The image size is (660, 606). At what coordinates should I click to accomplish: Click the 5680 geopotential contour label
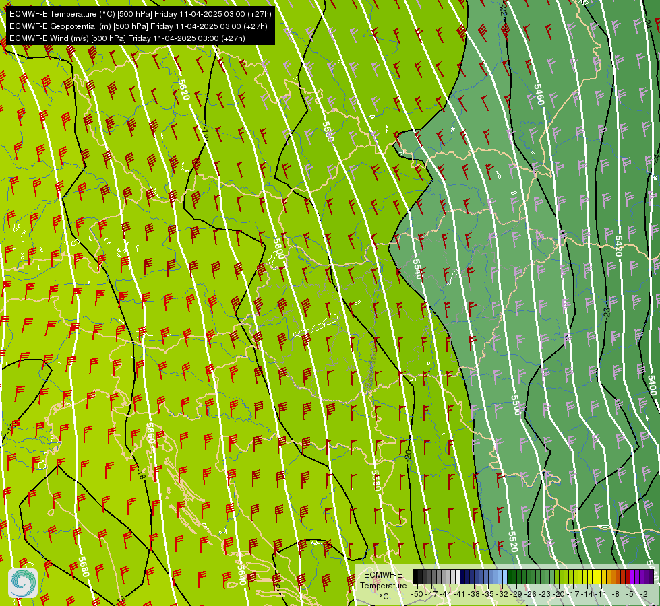click(x=84, y=567)
